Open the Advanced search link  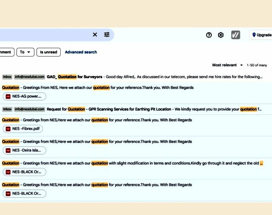point(81,52)
